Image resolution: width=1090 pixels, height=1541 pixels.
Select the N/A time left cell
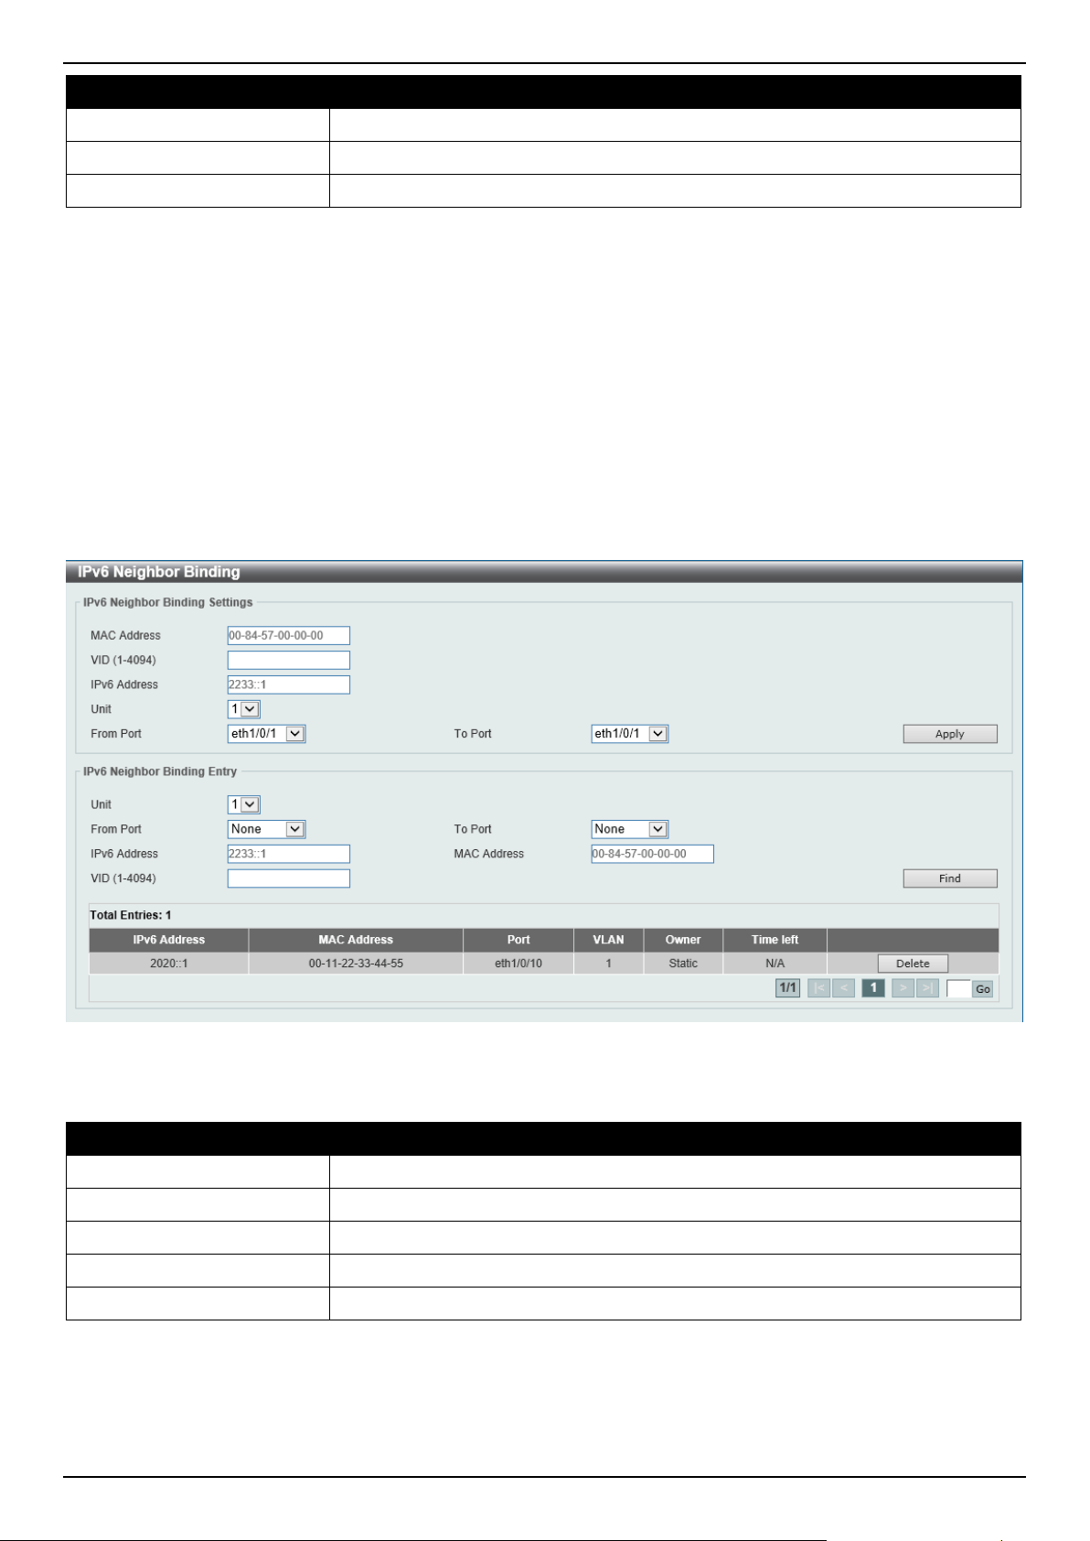[x=775, y=964]
